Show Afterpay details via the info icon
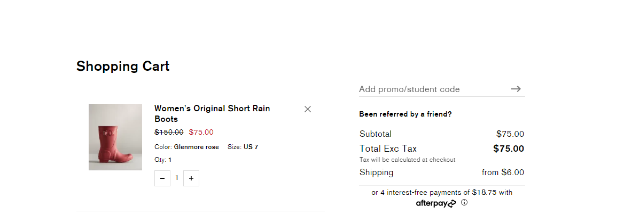The height and width of the screenshot is (214, 632). pyautogui.click(x=464, y=203)
